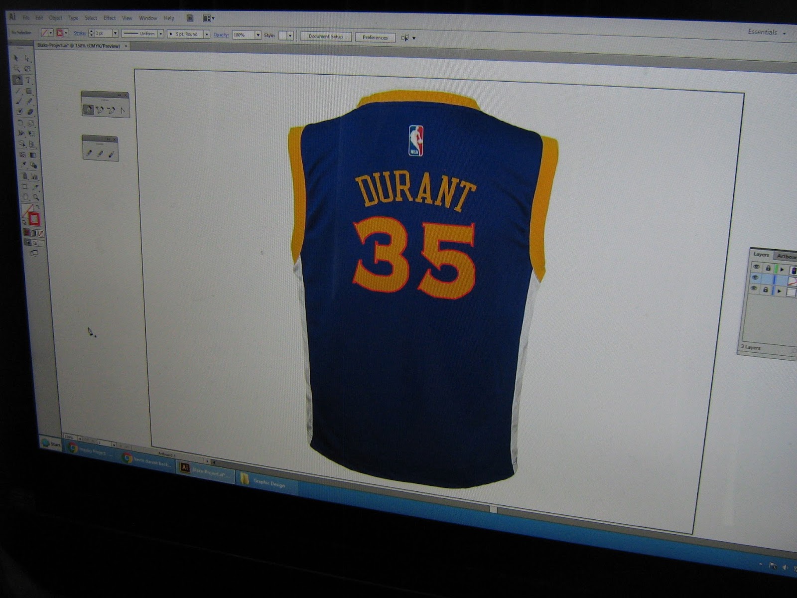This screenshot has height=598, width=797.
Task: Open 5 pt. Round brush dropdown
Action: (207, 34)
